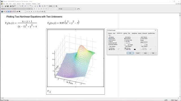
Task: Select the Wireframe line option
Action: tap(125, 39)
